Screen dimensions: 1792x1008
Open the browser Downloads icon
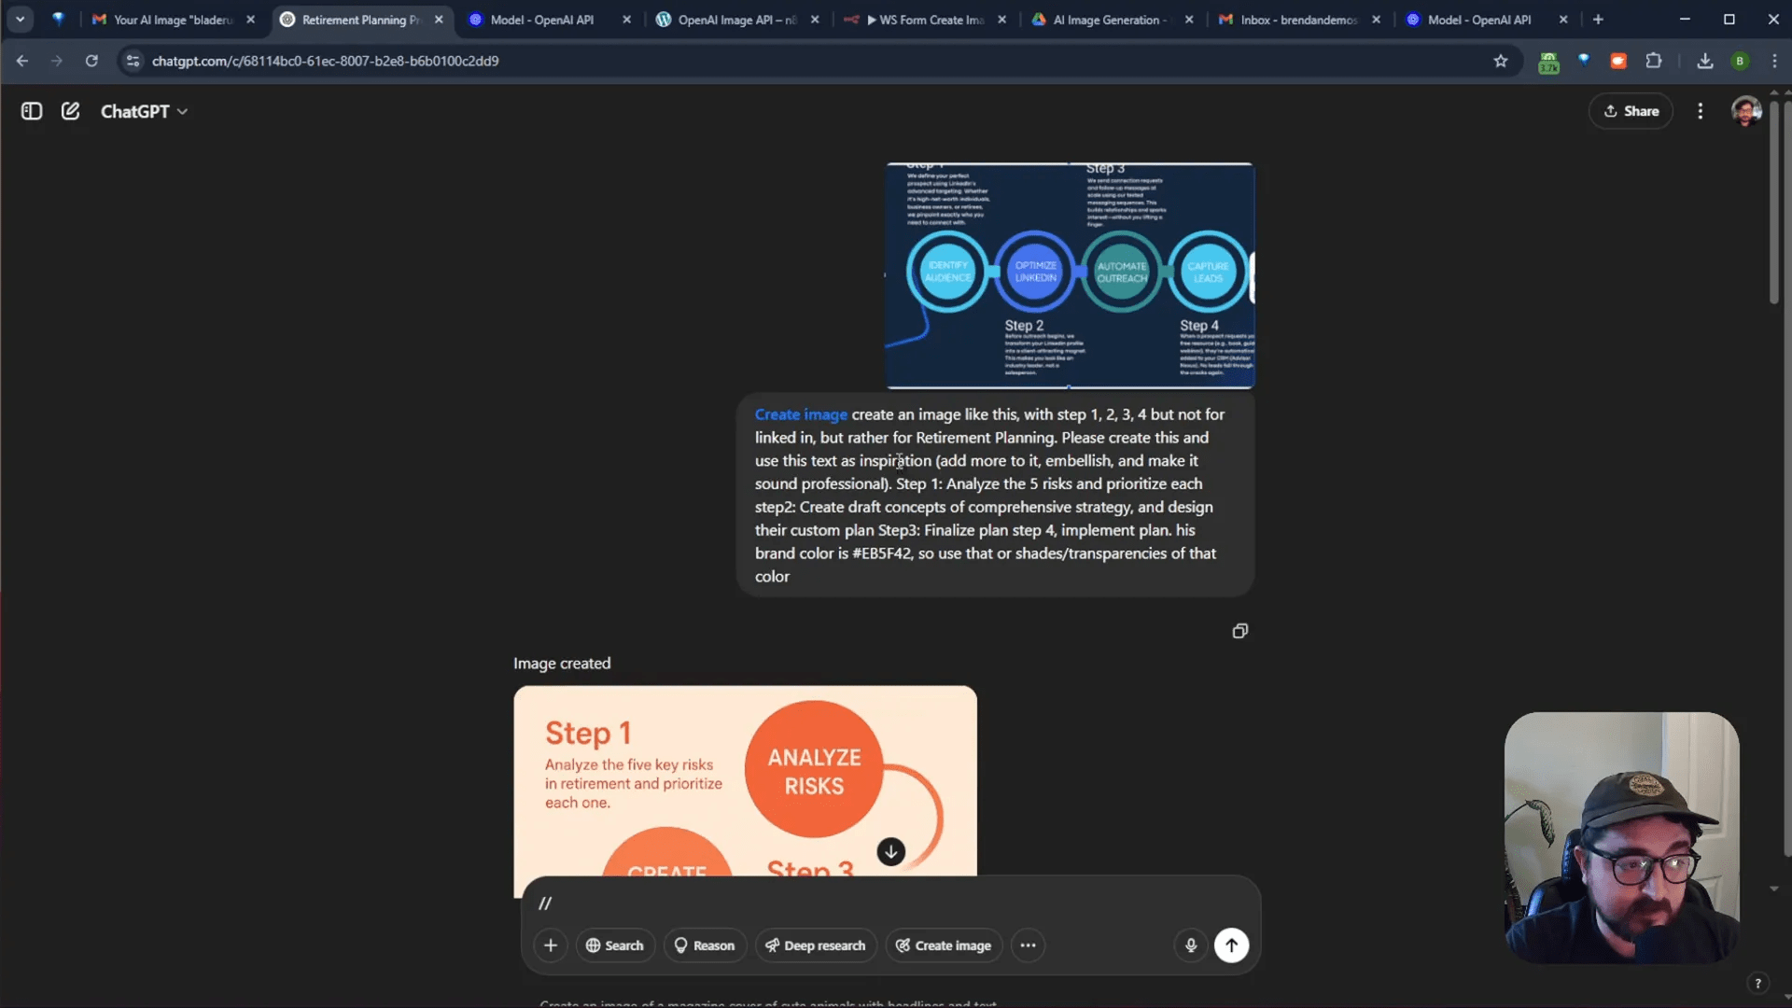point(1705,61)
